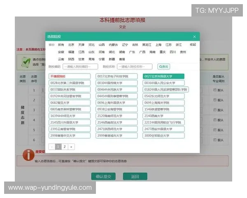Choose 0028北京第二外国语学院
This screenshot has height=198, width=247.
[70, 83]
